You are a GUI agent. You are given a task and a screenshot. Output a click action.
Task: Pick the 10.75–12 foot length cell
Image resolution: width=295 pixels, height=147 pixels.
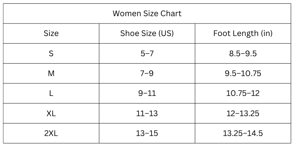click(243, 93)
